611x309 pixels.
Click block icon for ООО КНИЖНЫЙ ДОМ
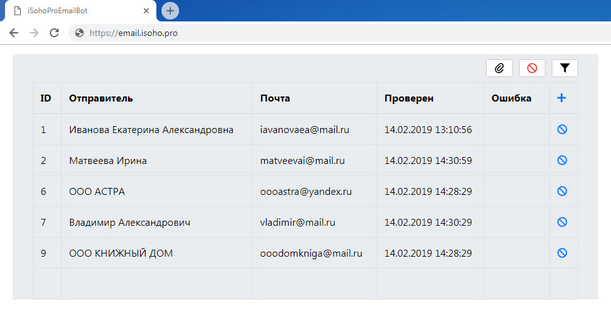562,253
